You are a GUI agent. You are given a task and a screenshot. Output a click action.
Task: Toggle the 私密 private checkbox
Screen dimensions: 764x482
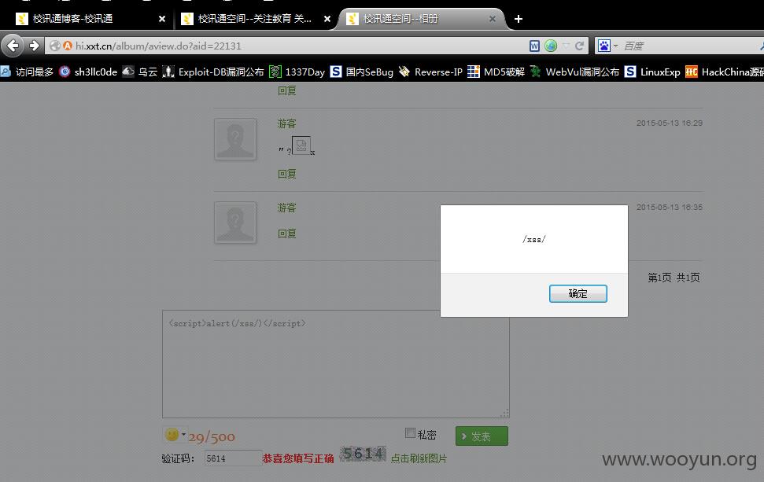pyautogui.click(x=410, y=432)
